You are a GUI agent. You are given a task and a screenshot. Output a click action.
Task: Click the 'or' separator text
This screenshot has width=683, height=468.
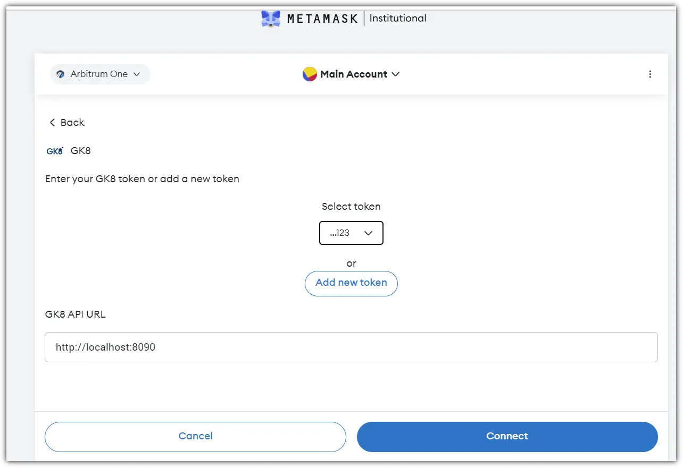[351, 263]
